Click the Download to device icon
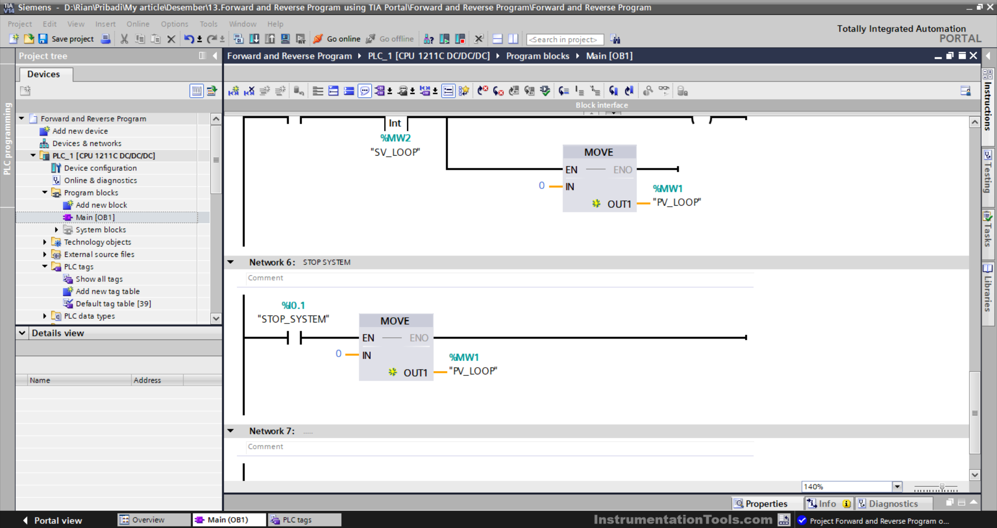The image size is (997, 528). click(254, 39)
